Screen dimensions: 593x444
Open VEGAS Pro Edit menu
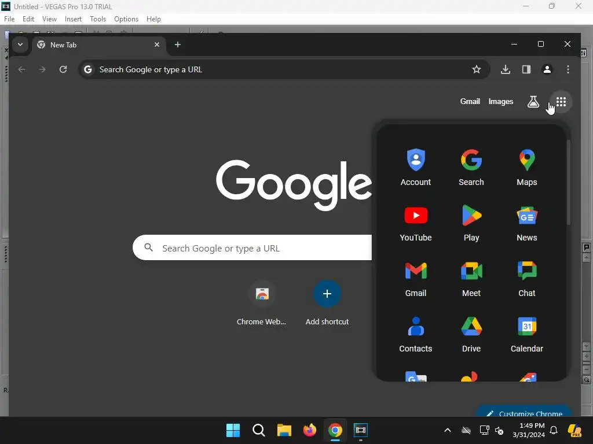[x=28, y=19]
